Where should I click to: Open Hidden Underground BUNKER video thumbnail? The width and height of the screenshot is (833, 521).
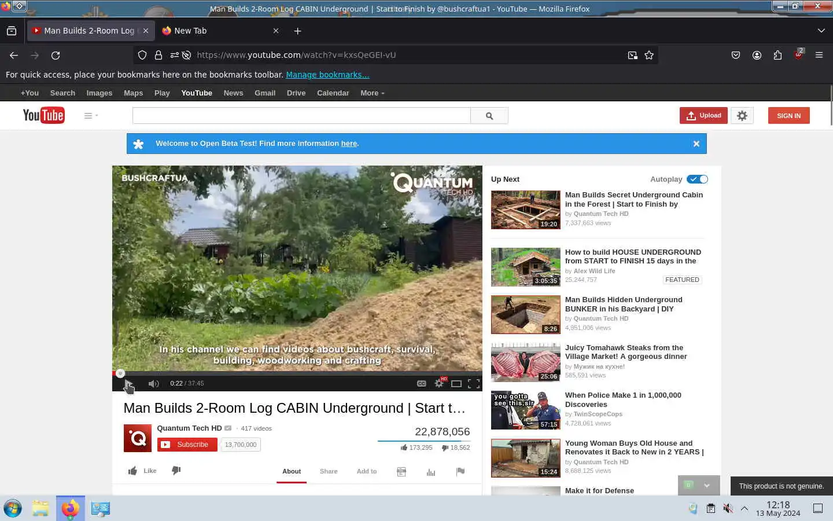526,315
